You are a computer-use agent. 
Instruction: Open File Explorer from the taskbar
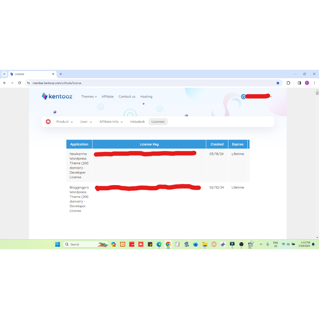click(205, 244)
